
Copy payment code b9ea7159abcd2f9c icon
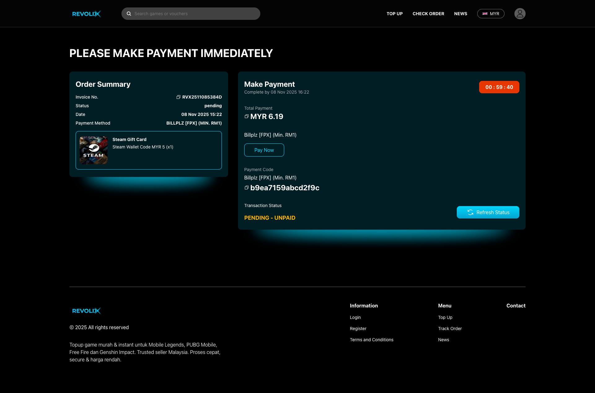click(x=247, y=188)
